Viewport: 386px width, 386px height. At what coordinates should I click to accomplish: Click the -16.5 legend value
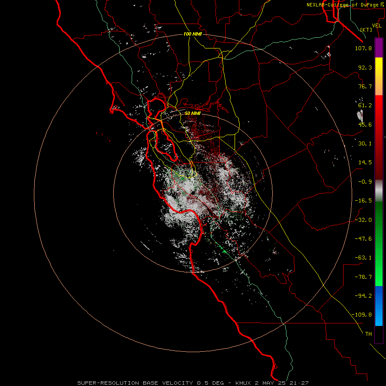coord(363,201)
